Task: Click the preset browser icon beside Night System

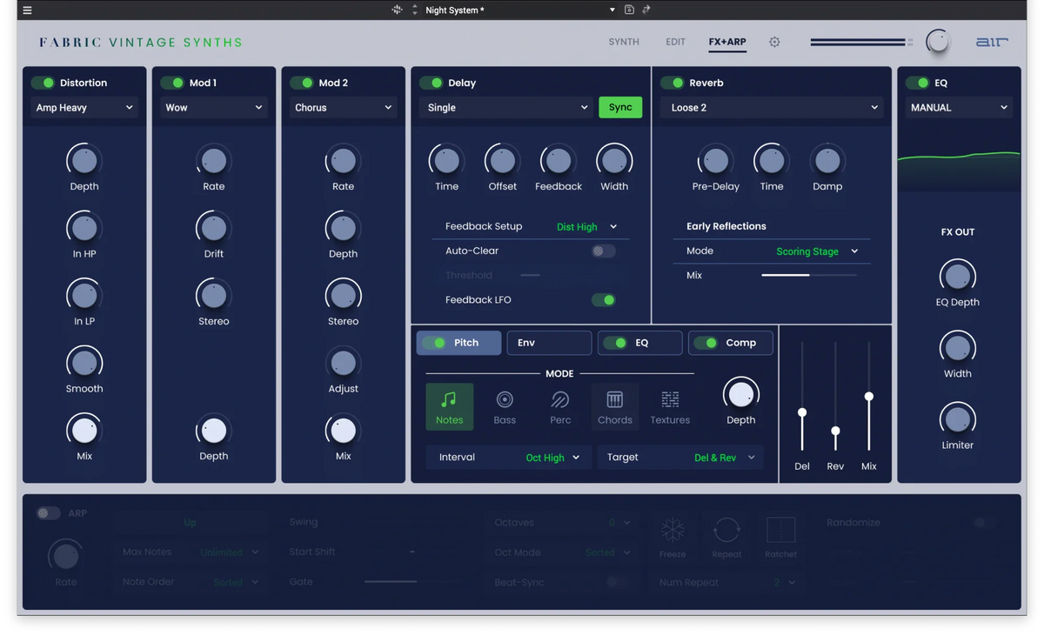Action: coord(397,10)
